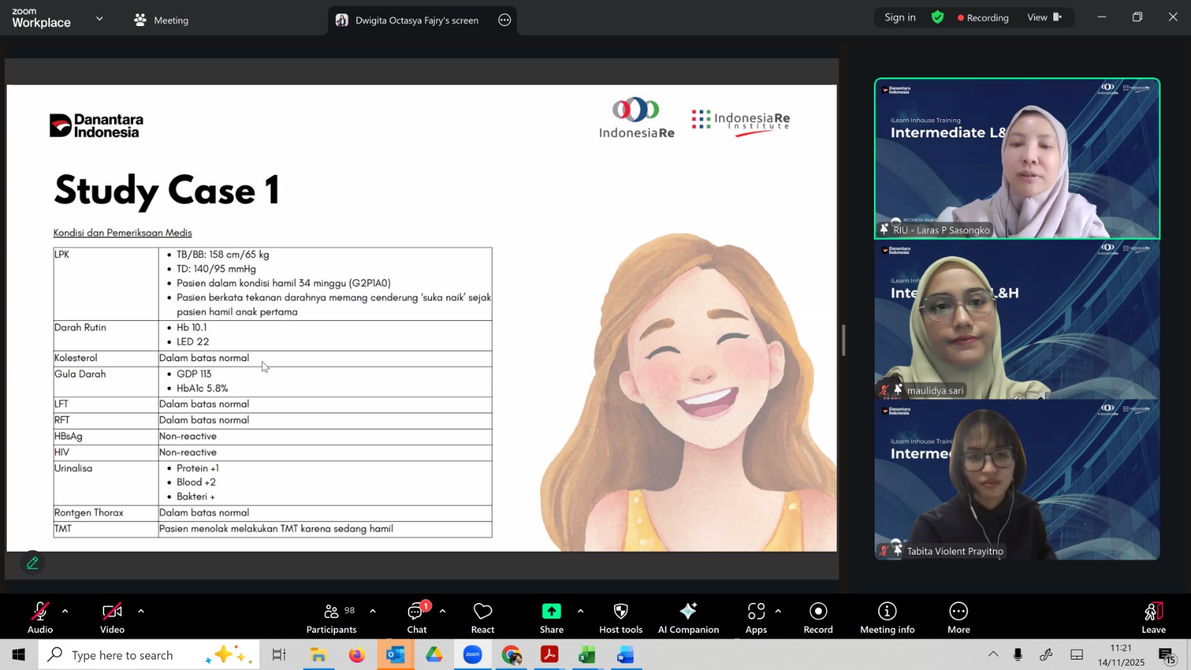The image size is (1191, 670).
Task: Open the View layout menu
Action: 1044,17
